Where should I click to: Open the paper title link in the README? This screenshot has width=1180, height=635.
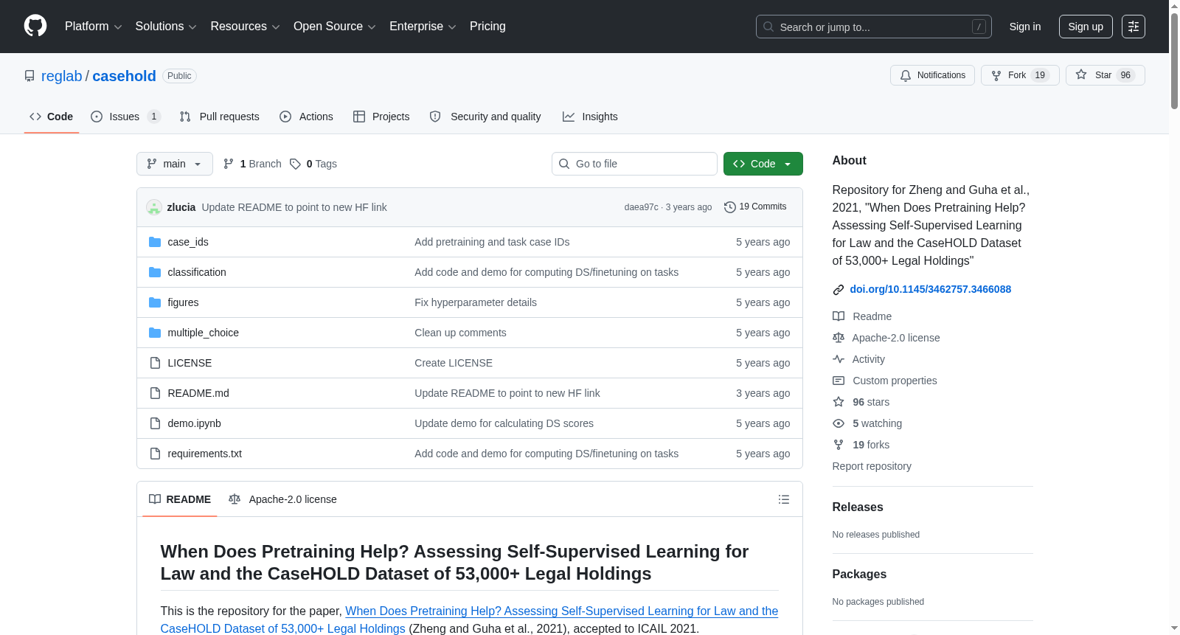click(x=469, y=620)
